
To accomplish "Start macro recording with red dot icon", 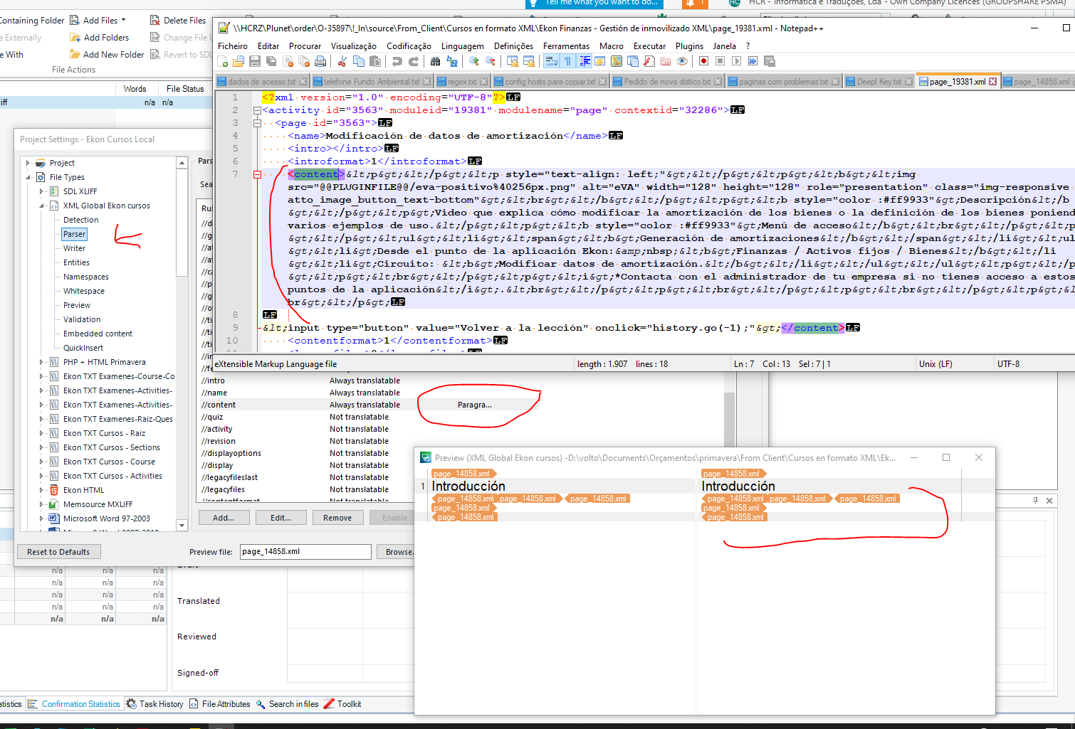I will (703, 62).
